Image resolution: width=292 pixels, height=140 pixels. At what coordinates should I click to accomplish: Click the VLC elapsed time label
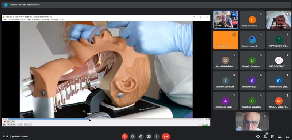(5, 119)
